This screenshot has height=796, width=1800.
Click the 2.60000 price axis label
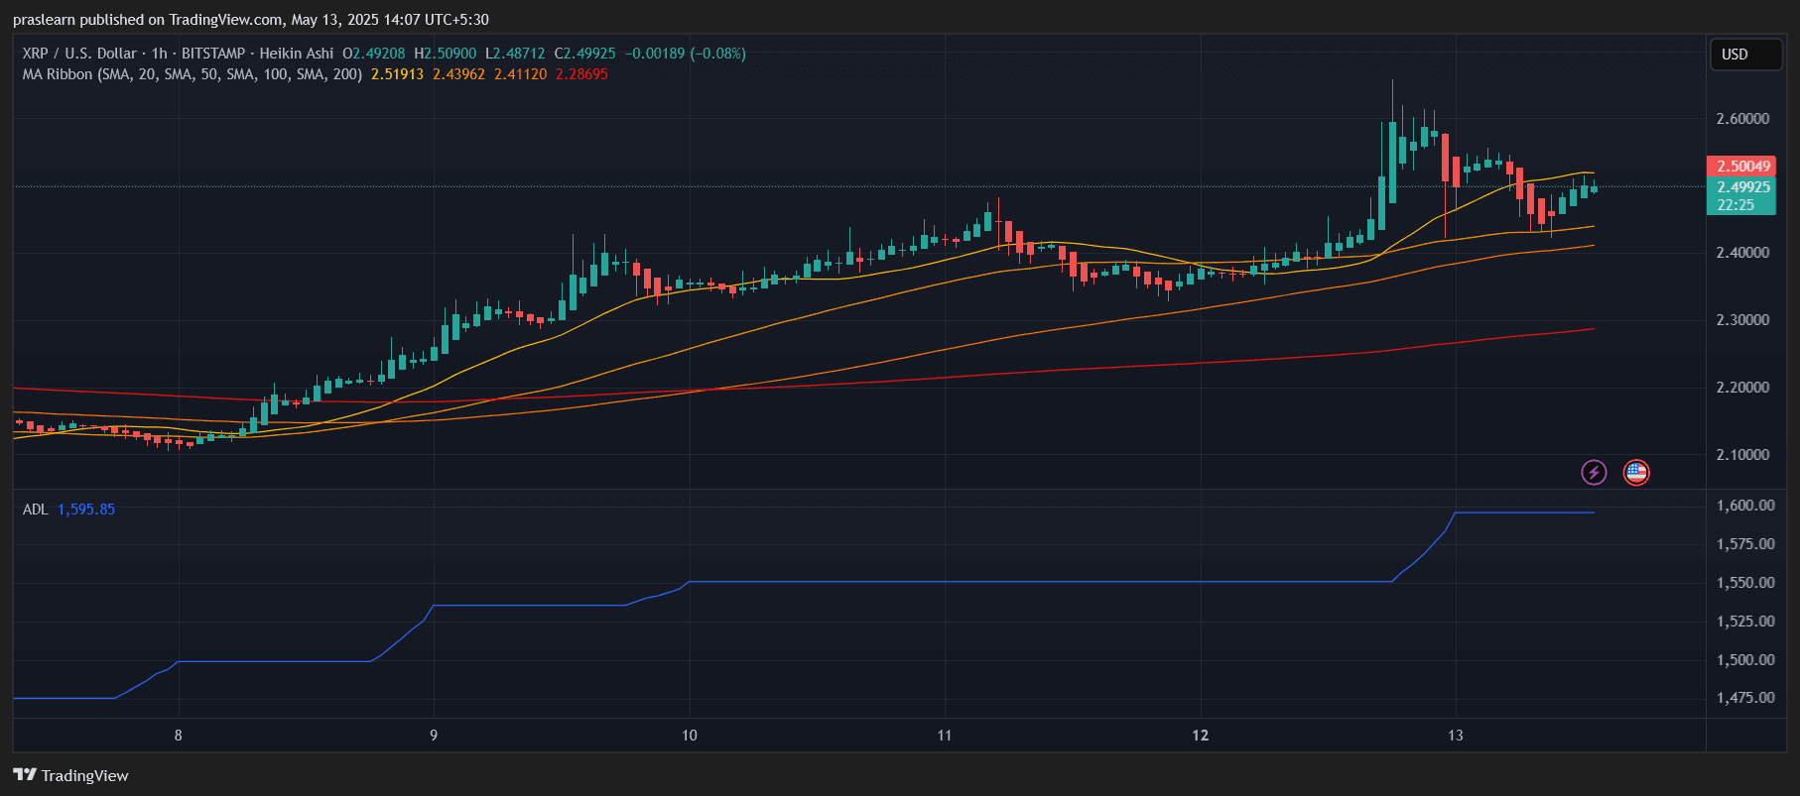pos(1742,119)
